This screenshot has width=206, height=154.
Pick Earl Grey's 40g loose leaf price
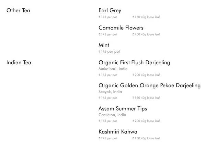click(x=146, y=17)
